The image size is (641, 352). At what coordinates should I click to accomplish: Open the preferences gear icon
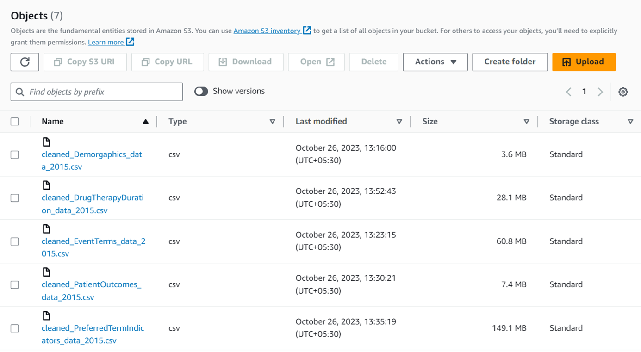tap(623, 92)
